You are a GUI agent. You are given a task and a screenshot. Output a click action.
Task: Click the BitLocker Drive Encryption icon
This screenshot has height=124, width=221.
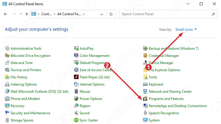(x=7, y=55)
